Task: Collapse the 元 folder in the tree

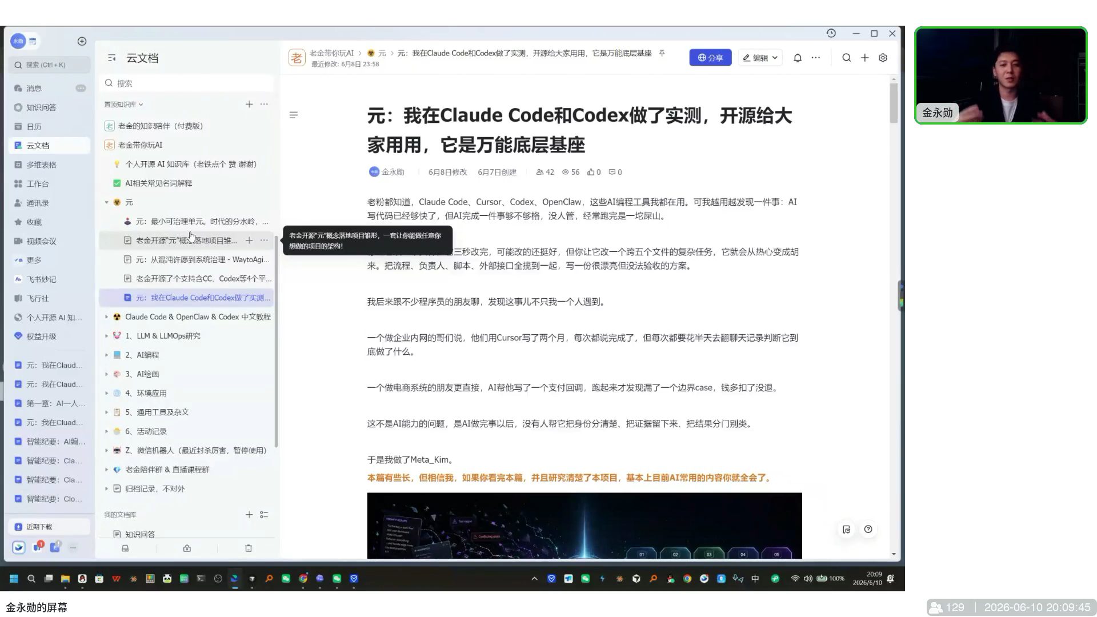Action: pyautogui.click(x=106, y=202)
